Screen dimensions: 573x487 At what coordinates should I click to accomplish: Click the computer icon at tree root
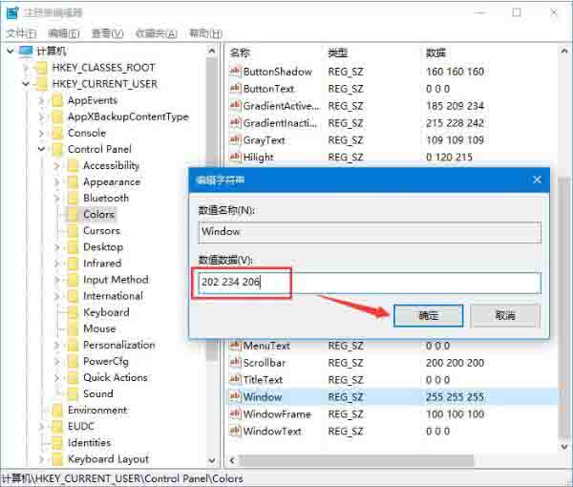(x=25, y=51)
